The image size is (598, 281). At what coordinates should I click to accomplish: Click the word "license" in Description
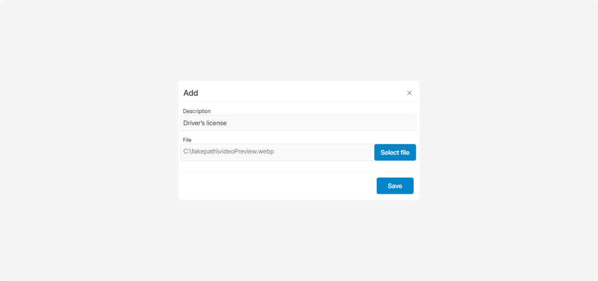216,123
